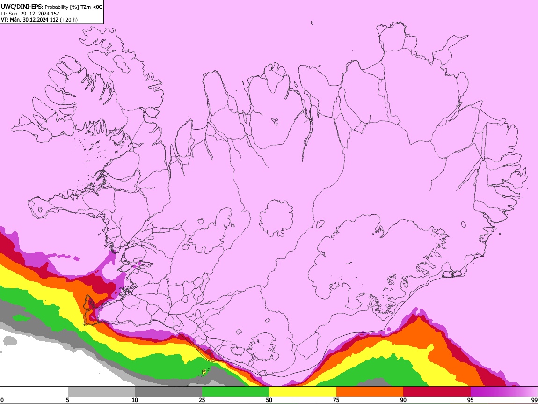Click the dark gray 10-25 legend band
This screenshot has width=538, height=404.
point(168,392)
